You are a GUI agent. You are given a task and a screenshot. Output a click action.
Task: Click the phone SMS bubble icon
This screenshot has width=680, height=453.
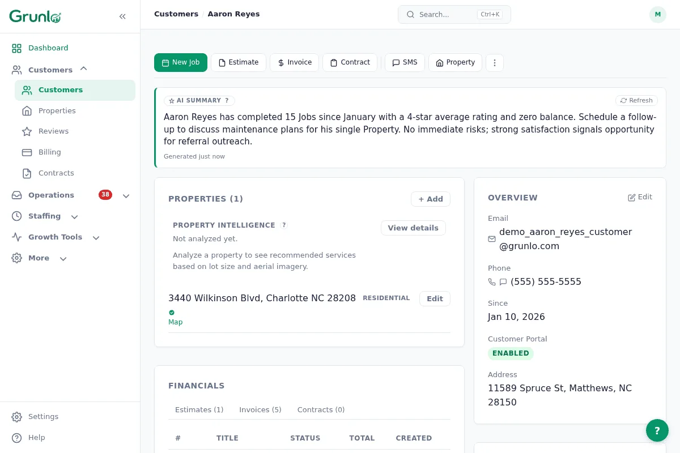tap(503, 282)
